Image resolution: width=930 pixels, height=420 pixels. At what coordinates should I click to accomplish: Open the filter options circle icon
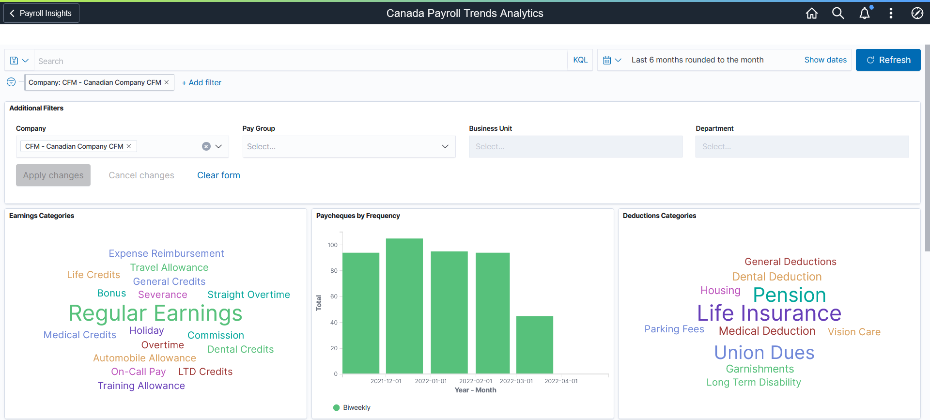click(x=11, y=82)
